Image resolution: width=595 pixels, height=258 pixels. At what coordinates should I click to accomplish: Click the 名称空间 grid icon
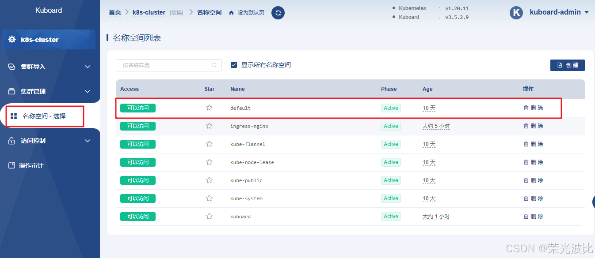click(x=14, y=116)
